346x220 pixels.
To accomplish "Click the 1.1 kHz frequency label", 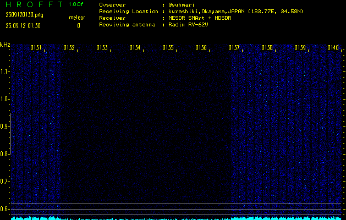I will click(x=4, y=71).
